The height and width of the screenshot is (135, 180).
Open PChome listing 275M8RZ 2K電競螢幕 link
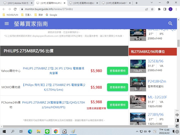pos(53,105)
